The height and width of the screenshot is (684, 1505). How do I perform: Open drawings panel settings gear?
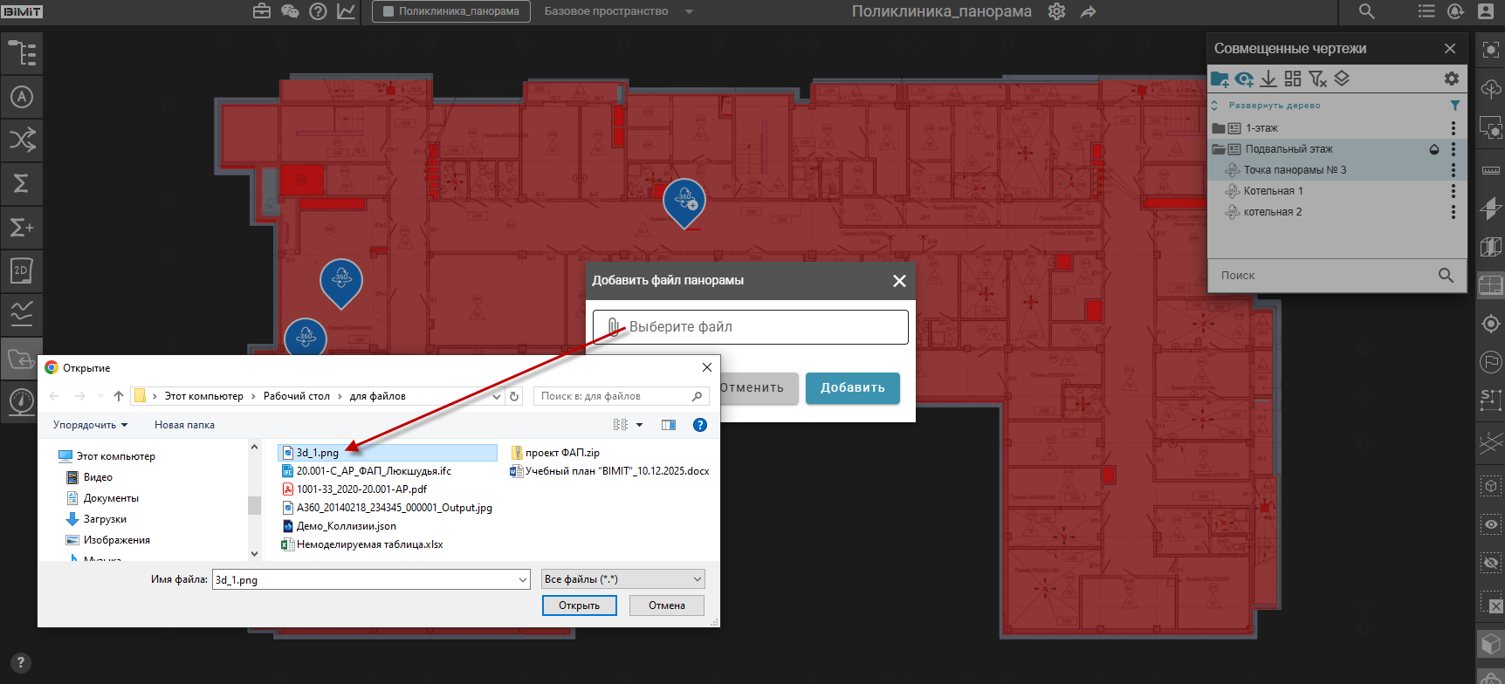pos(1451,79)
